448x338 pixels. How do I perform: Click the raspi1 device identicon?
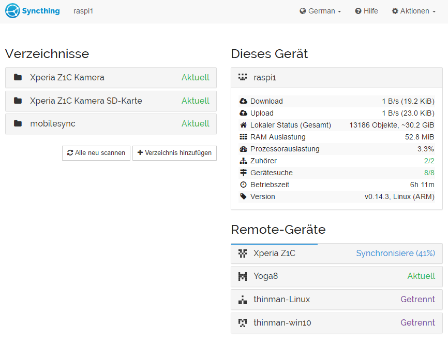coord(242,78)
